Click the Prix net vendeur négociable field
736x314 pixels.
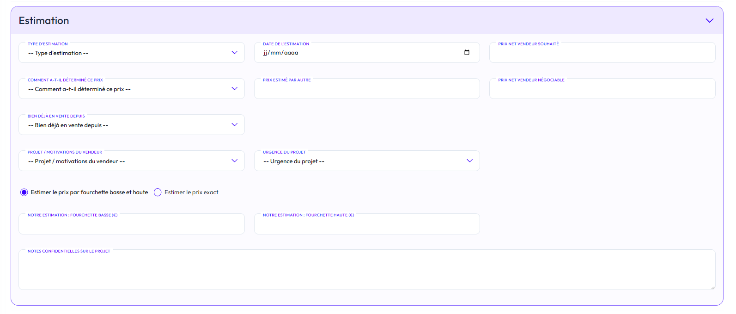click(x=602, y=90)
